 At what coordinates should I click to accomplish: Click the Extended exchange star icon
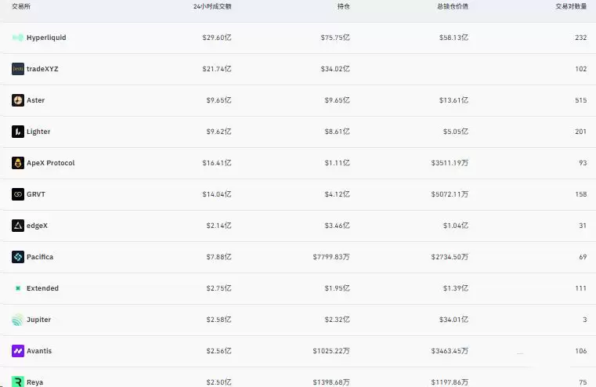point(18,288)
